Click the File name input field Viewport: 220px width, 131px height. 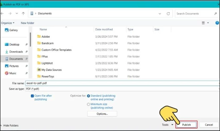(122, 83)
